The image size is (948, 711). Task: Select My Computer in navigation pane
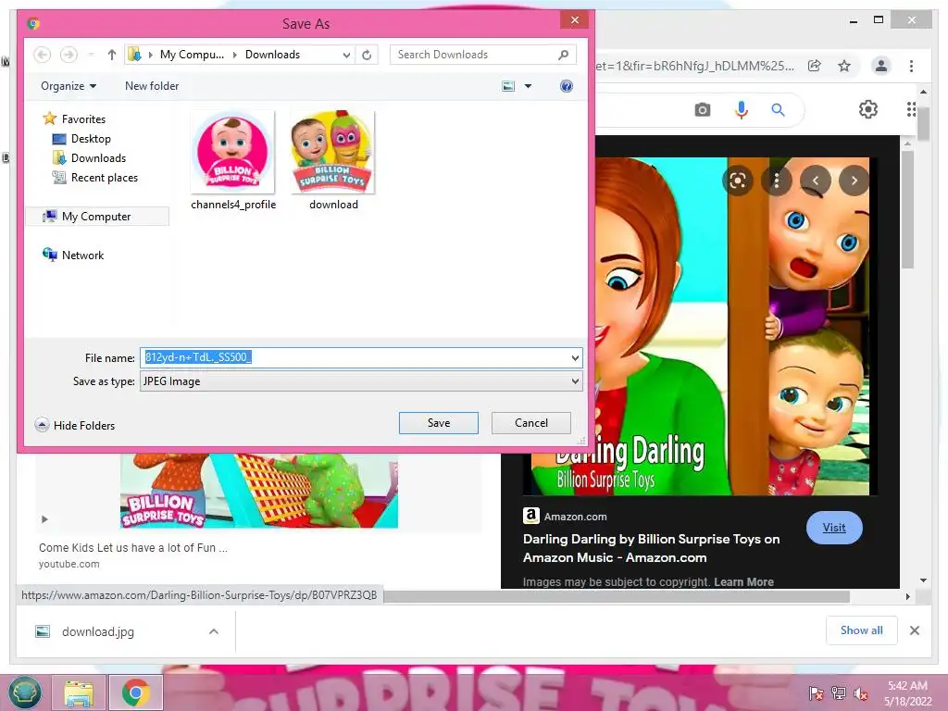click(x=96, y=217)
